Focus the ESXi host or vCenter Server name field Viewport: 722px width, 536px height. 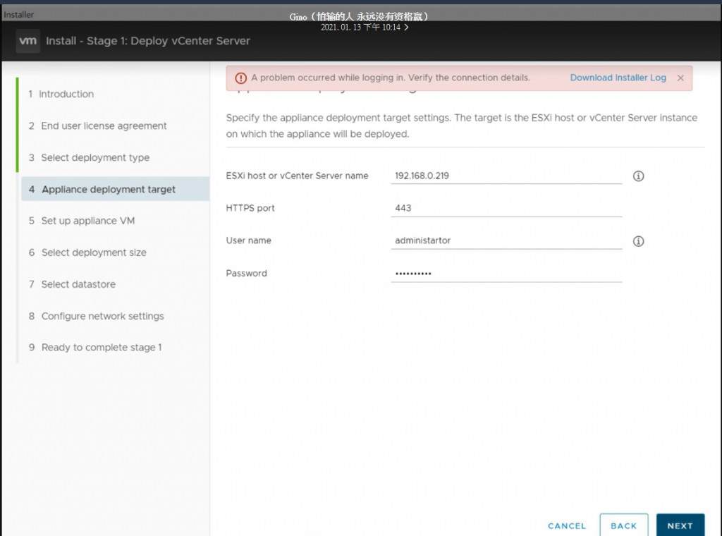point(506,176)
